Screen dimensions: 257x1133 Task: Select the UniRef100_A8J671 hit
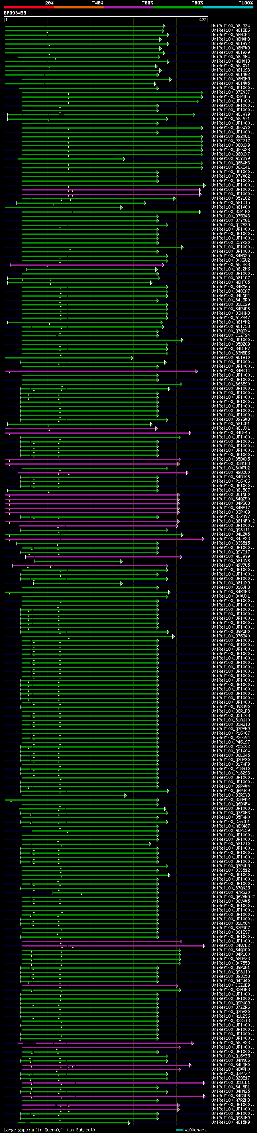230,119
